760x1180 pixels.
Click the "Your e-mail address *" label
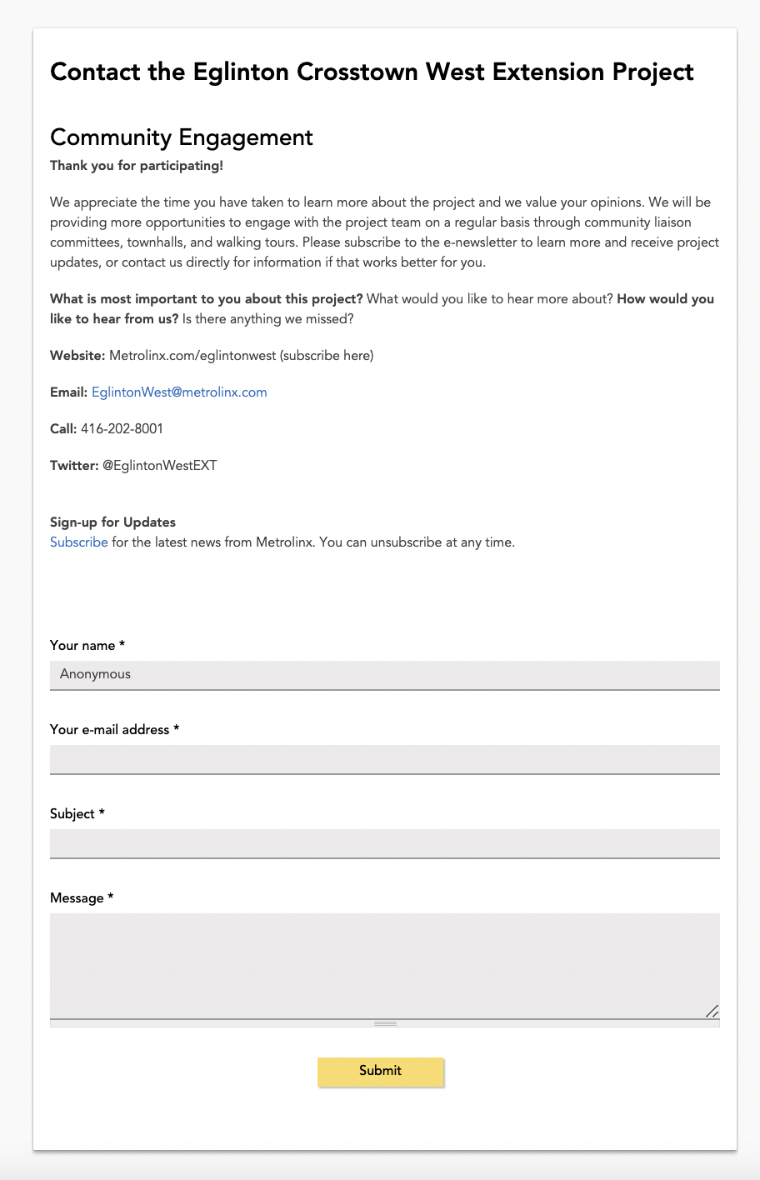pyautogui.click(x=114, y=730)
